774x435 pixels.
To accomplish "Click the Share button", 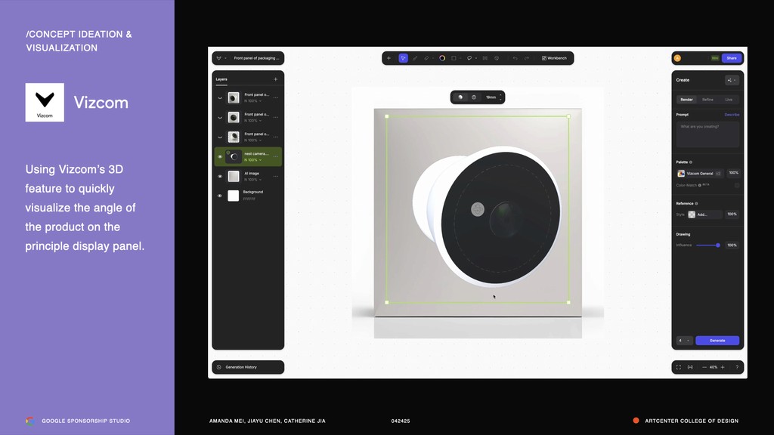I will tap(732, 58).
